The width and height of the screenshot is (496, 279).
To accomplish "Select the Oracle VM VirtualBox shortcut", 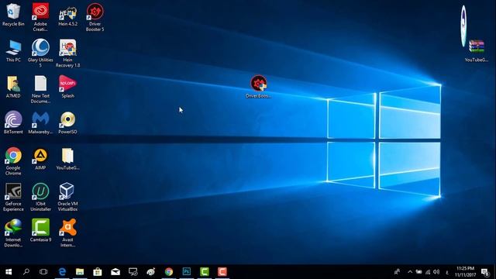I will (x=67, y=197).
